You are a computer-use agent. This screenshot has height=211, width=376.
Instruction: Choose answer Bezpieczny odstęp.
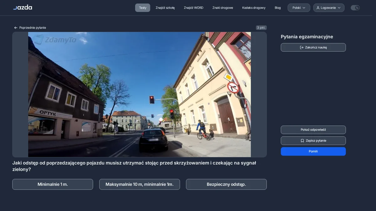226,184
